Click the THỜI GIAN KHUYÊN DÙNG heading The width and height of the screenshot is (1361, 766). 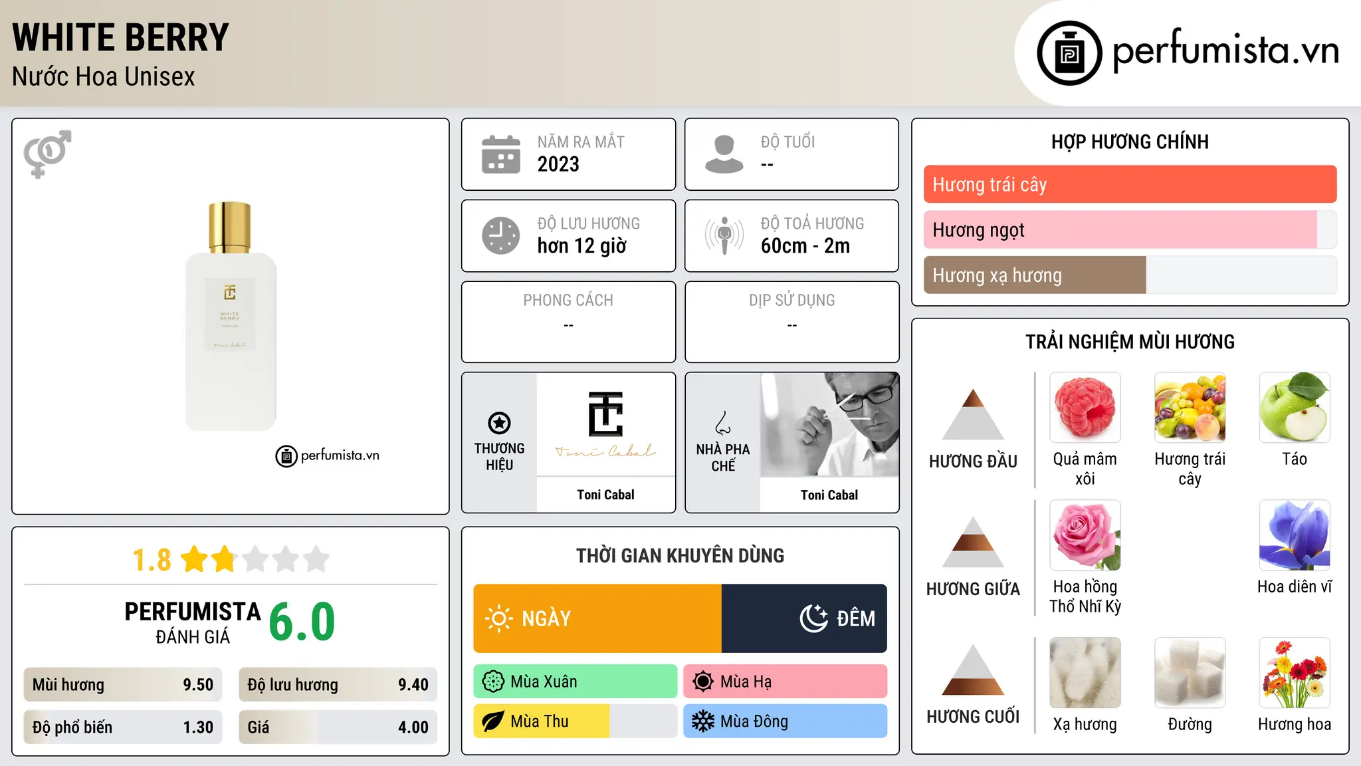[x=680, y=555]
